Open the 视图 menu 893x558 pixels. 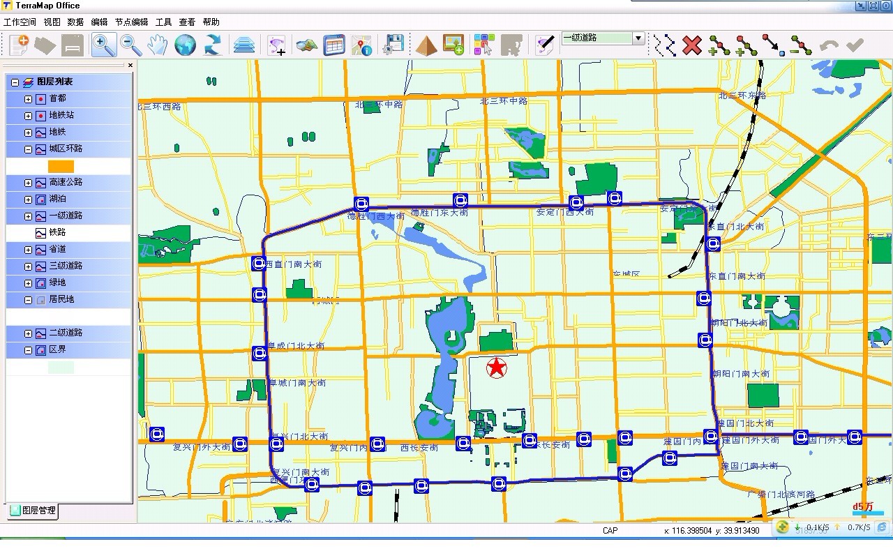tap(52, 22)
